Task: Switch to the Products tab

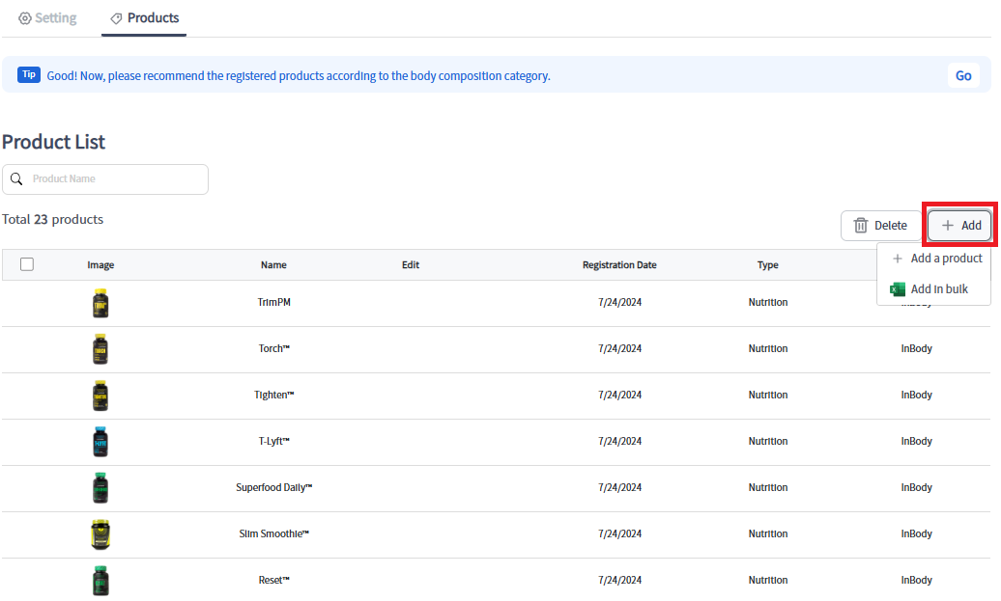Action: (x=144, y=17)
